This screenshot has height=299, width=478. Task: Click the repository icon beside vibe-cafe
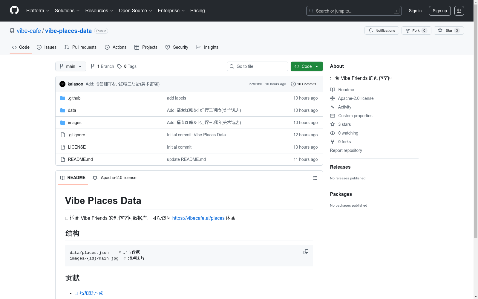tap(12, 31)
